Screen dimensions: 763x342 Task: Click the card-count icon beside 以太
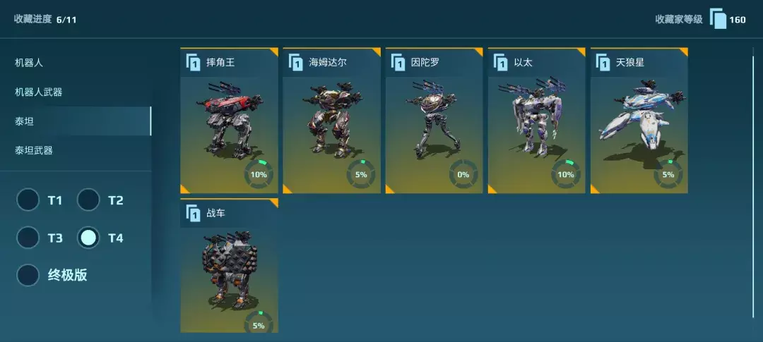pyautogui.click(x=501, y=63)
